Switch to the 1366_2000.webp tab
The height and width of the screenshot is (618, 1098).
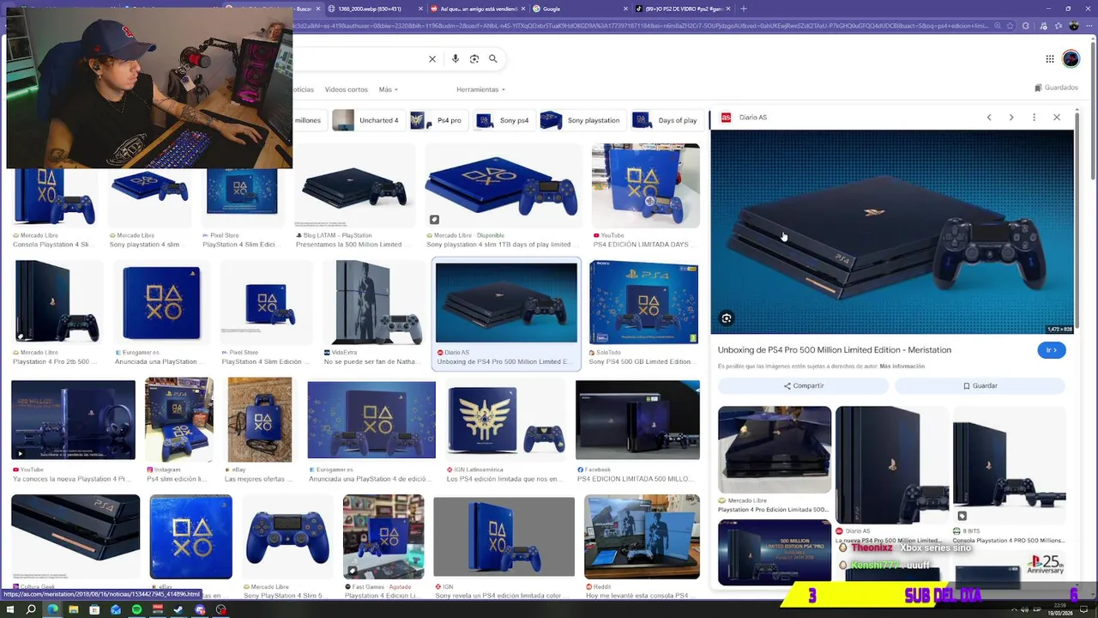(376, 9)
